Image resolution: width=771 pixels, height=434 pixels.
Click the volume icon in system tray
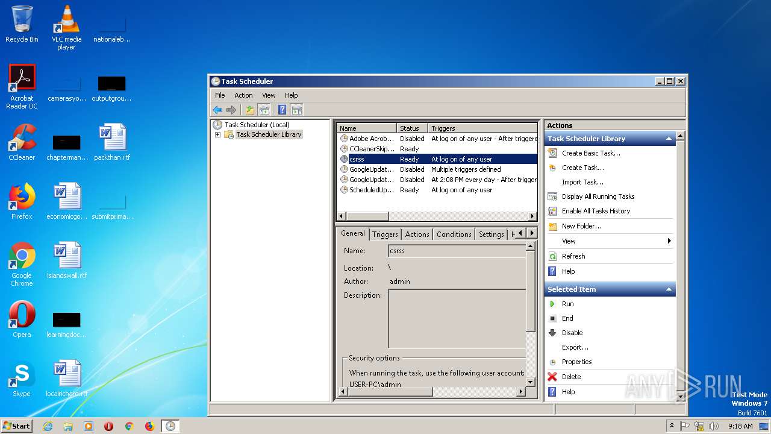click(x=714, y=426)
